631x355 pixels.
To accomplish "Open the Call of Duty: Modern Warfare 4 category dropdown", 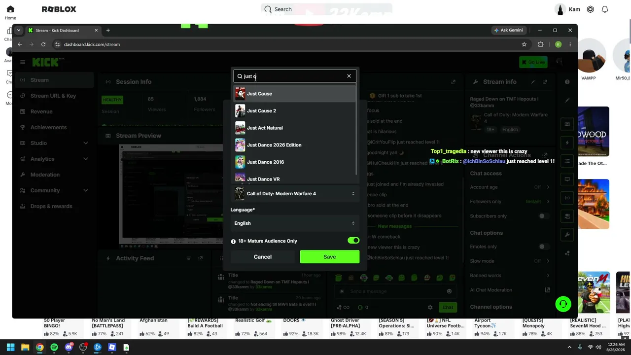I will click(x=295, y=194).
